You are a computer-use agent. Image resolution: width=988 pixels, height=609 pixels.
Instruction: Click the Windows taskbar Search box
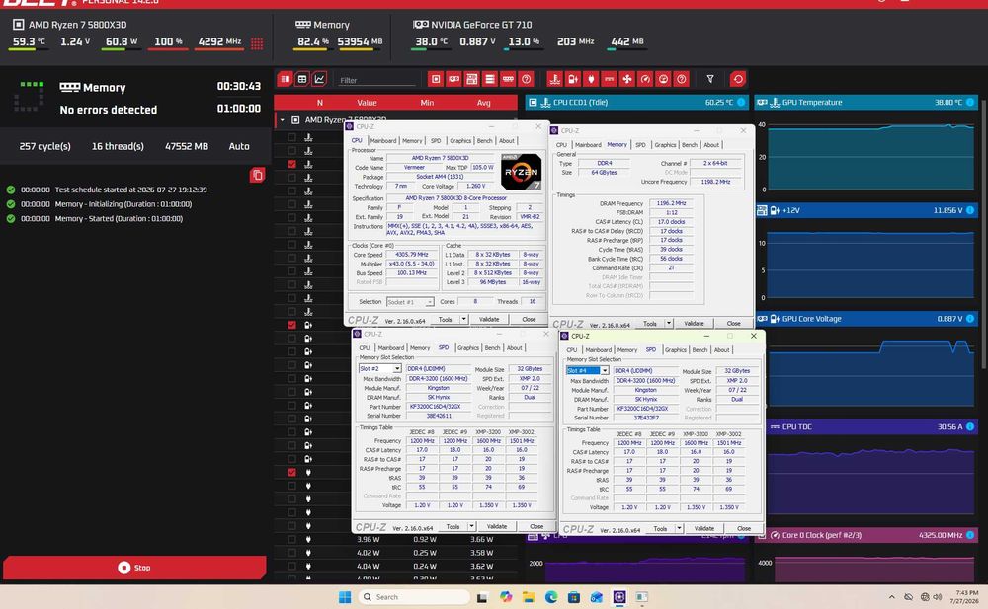[415, 597]
